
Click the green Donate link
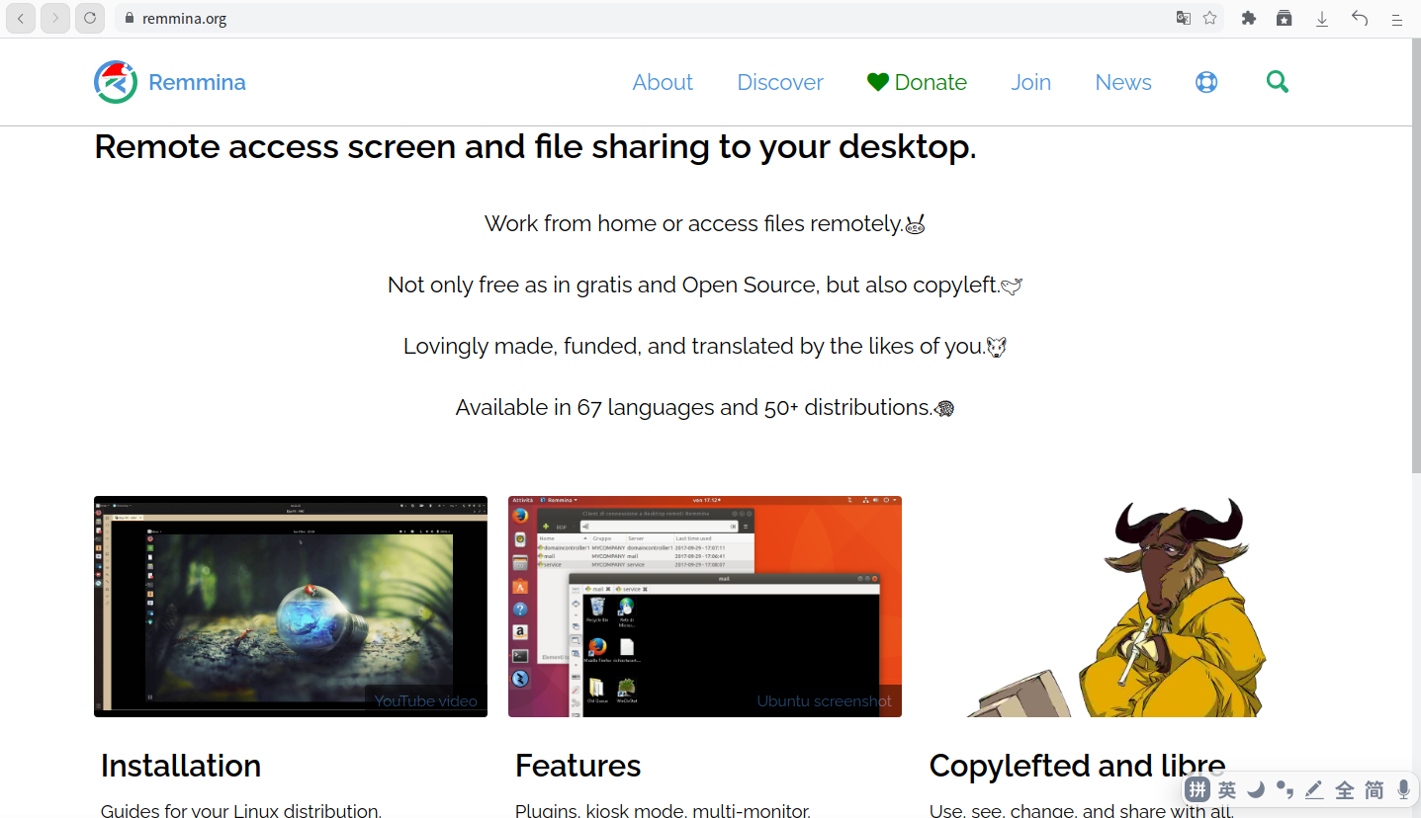(x=917, y=82)
